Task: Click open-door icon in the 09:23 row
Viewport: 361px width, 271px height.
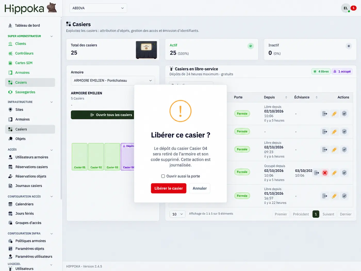Action: click(325, 149)
